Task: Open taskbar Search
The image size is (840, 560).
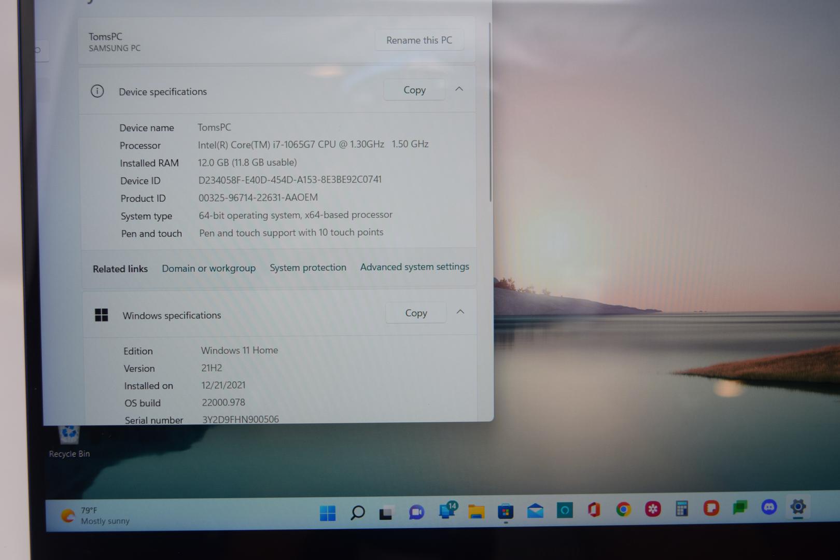Action: [357, 513]
